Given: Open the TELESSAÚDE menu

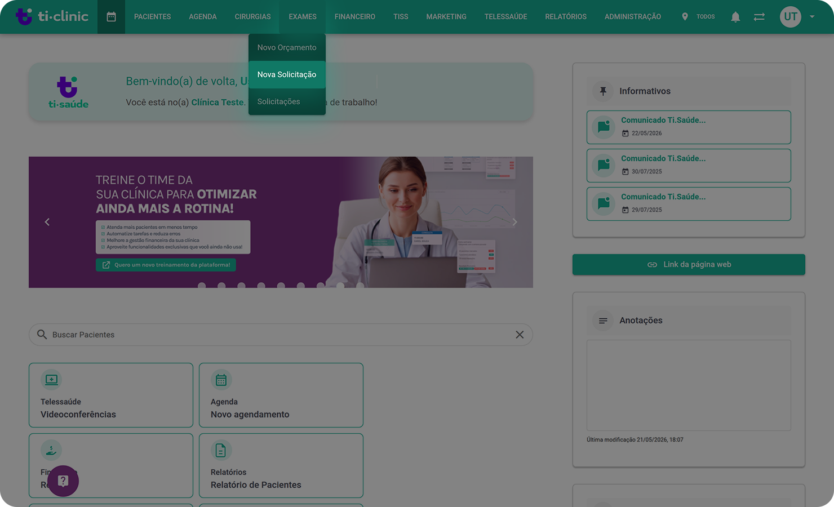Looking at the screenshot, I should click(506, 17).
